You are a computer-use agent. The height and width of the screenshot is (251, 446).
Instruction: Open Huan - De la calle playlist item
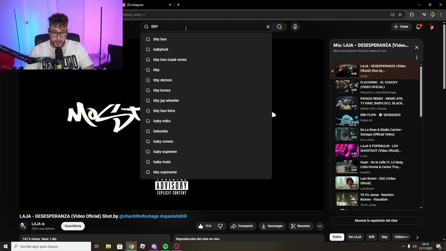(x=375, y=167)
